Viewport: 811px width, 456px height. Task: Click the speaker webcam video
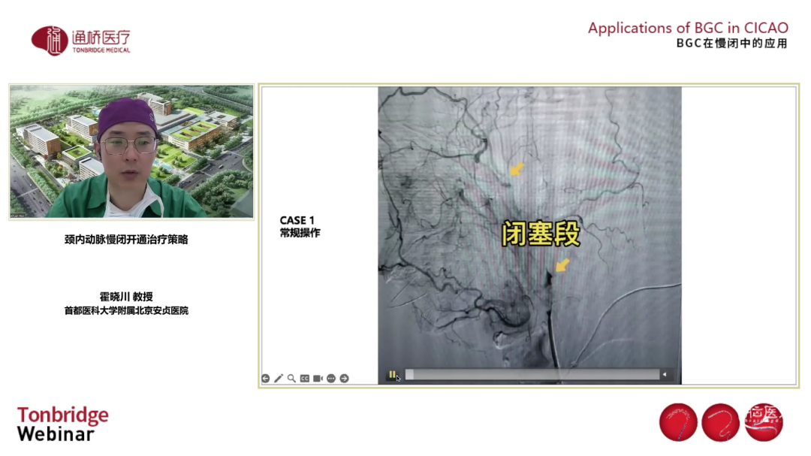click(131, 152)
